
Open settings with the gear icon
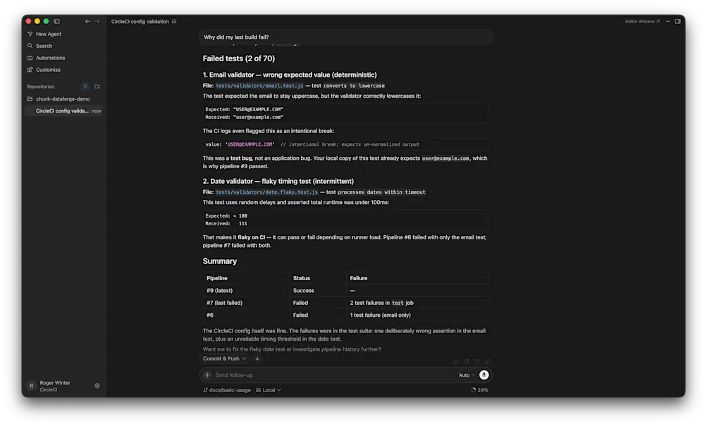pos(97,386)
